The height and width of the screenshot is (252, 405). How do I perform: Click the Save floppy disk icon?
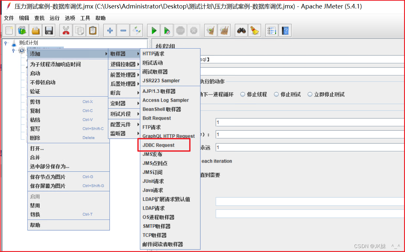(x=49, y=31)
